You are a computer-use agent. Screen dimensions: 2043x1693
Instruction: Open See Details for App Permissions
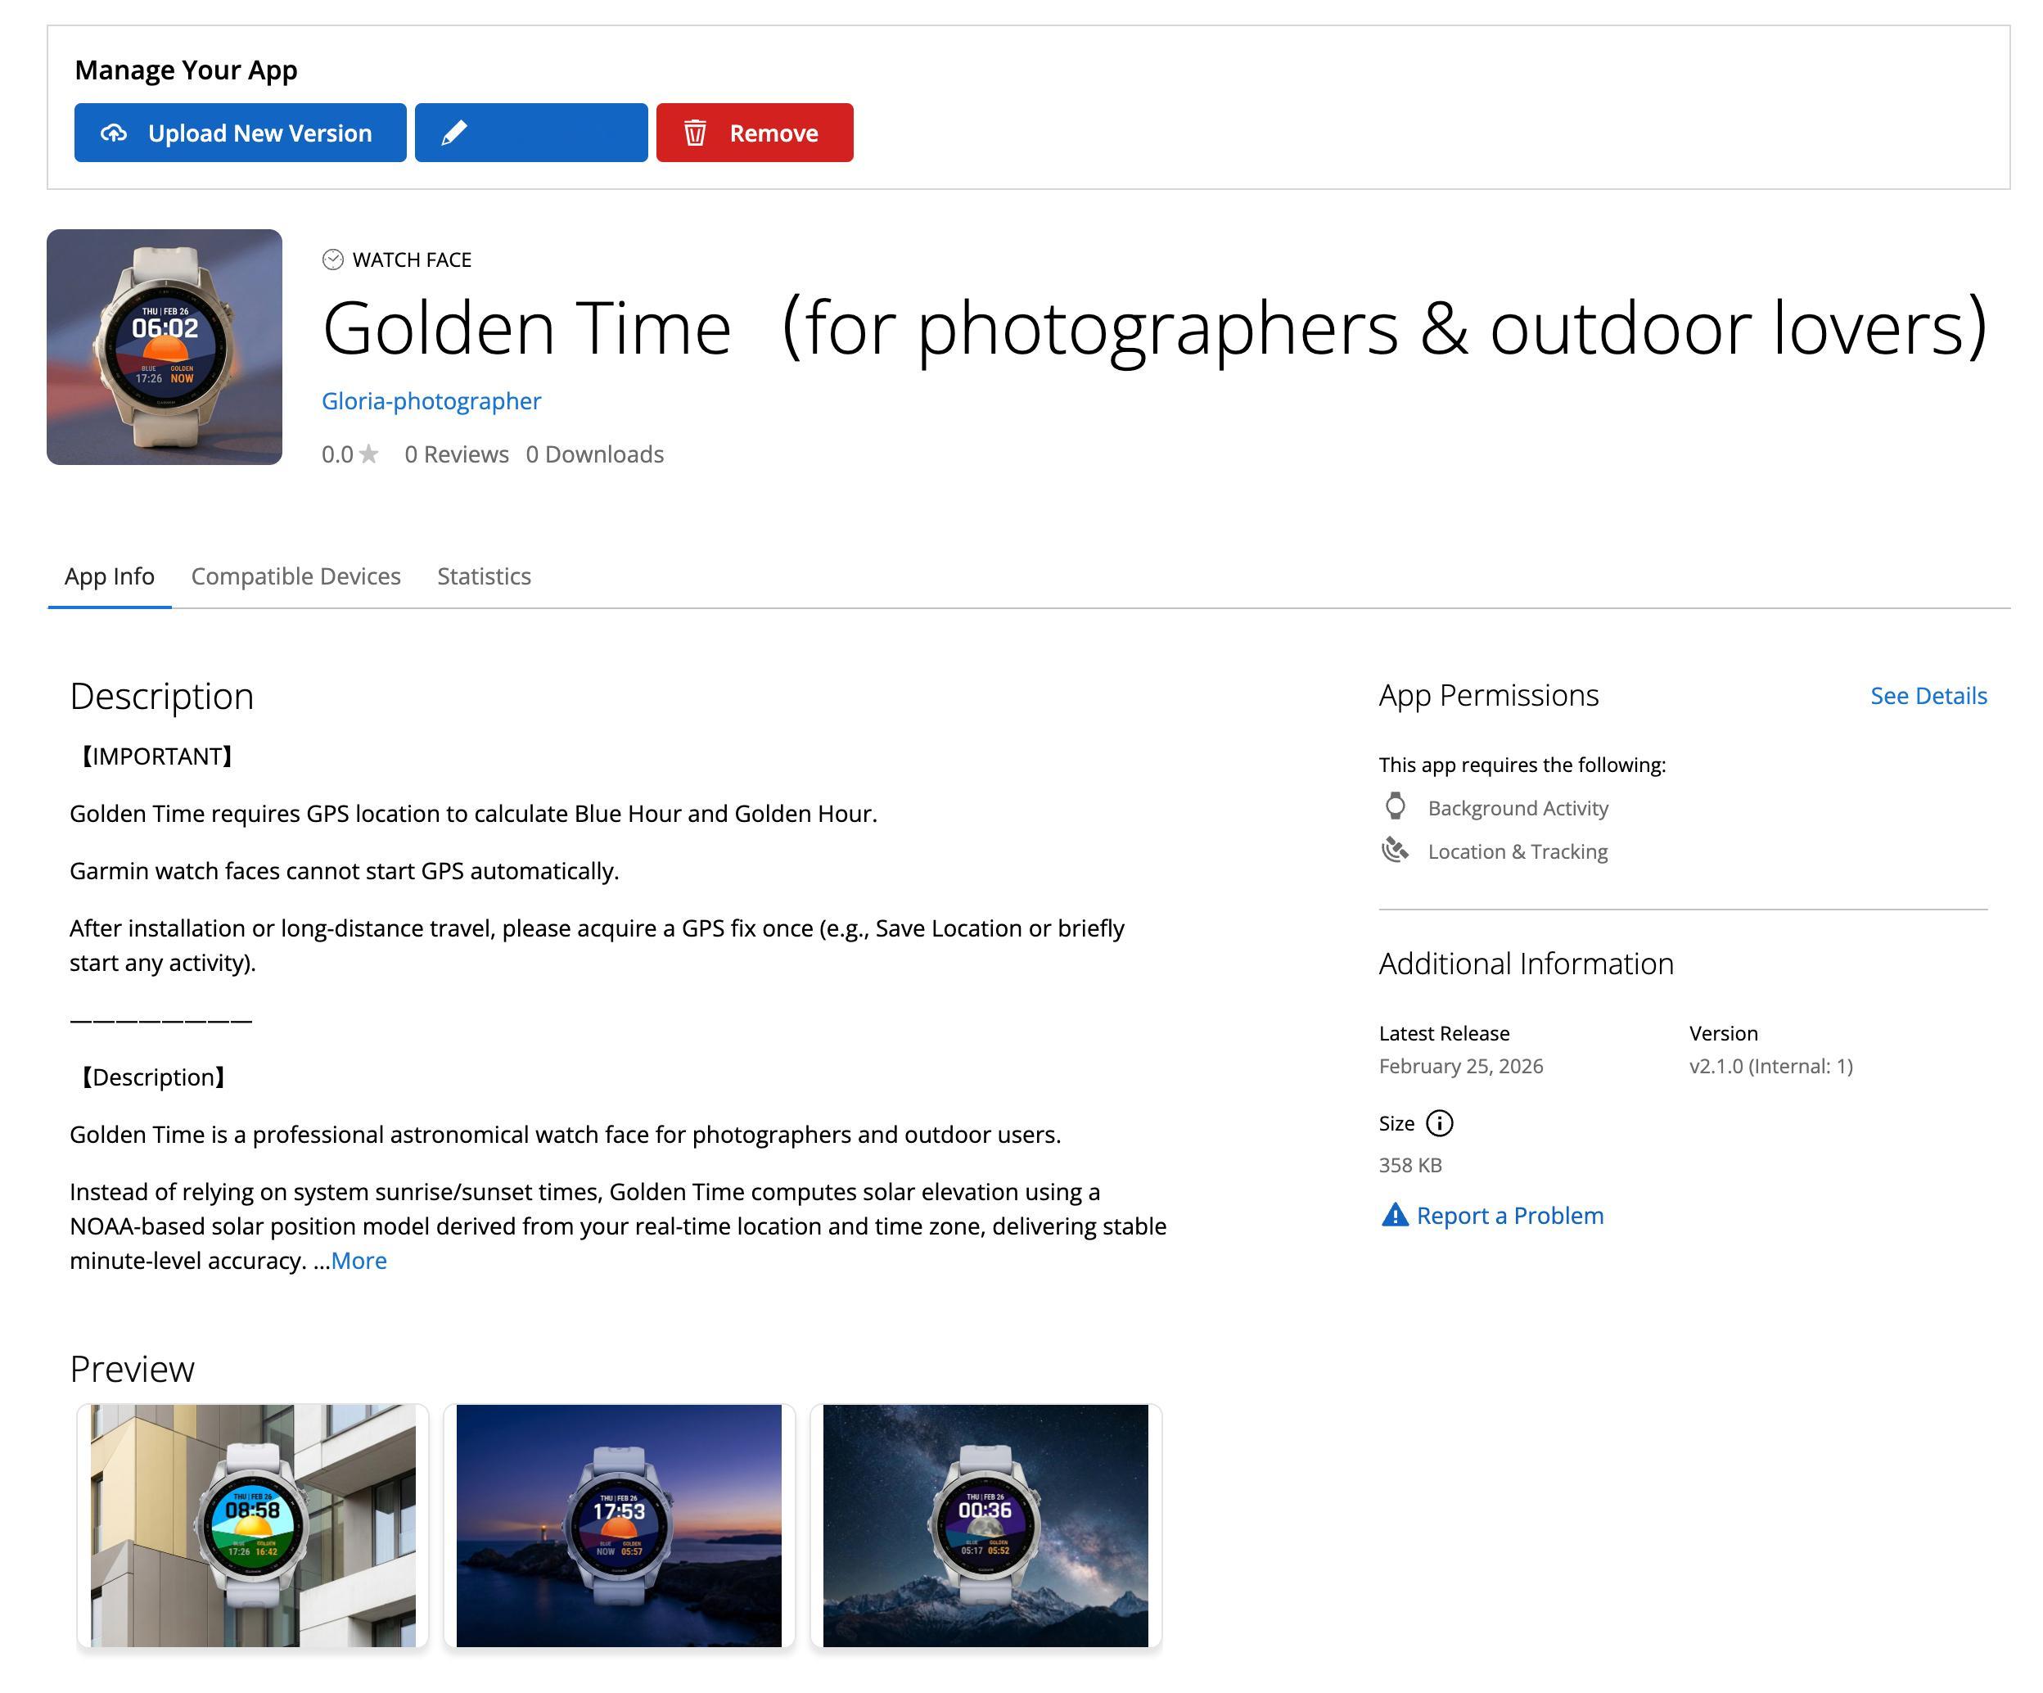[x=1928, y=696]
